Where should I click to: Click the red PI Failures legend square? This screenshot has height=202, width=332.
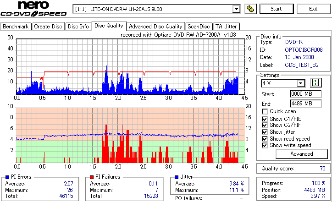tap(92, 177)
